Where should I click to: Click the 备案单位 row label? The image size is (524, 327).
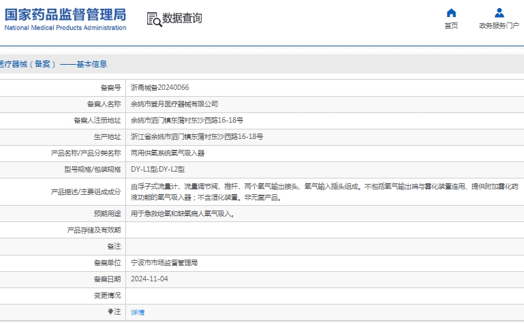pyautogui.click(x=107, y=263)
